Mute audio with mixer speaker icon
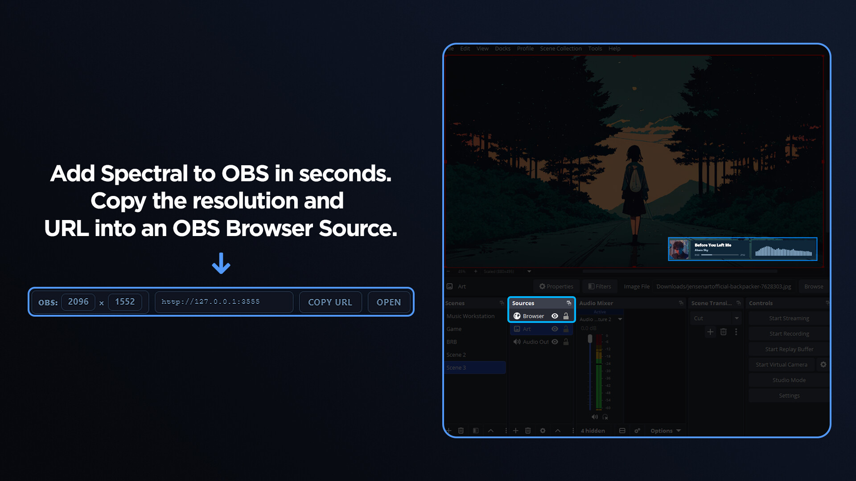Image resolution: width=856 pixels, height=481 pixels. pyautogui.click(x=595, y=417)
